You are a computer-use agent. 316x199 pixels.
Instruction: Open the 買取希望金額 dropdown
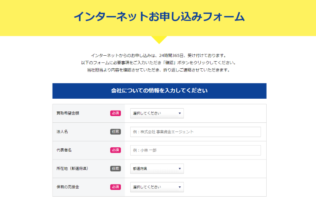coord(157,113)
